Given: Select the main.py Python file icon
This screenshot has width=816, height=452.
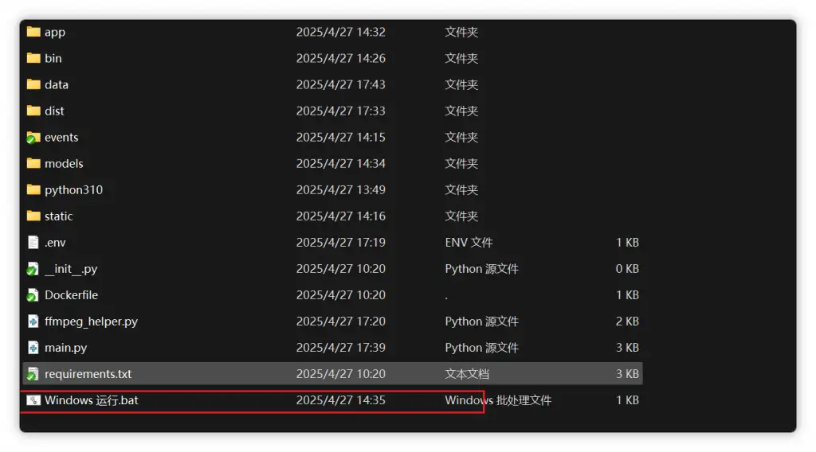Looking at the screenshot, I should (33, 348).
